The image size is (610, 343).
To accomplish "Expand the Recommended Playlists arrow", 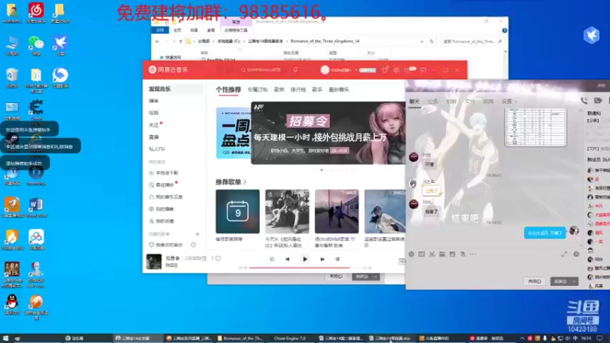I will point(245,182).
